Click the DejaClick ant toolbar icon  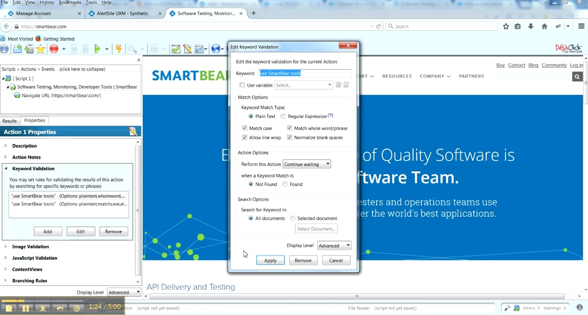(x=558, y=27)
